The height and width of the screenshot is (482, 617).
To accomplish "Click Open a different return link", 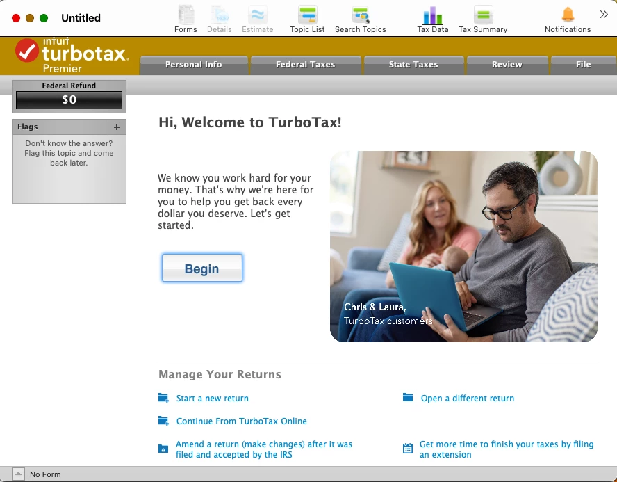I will tap(468, 398).
